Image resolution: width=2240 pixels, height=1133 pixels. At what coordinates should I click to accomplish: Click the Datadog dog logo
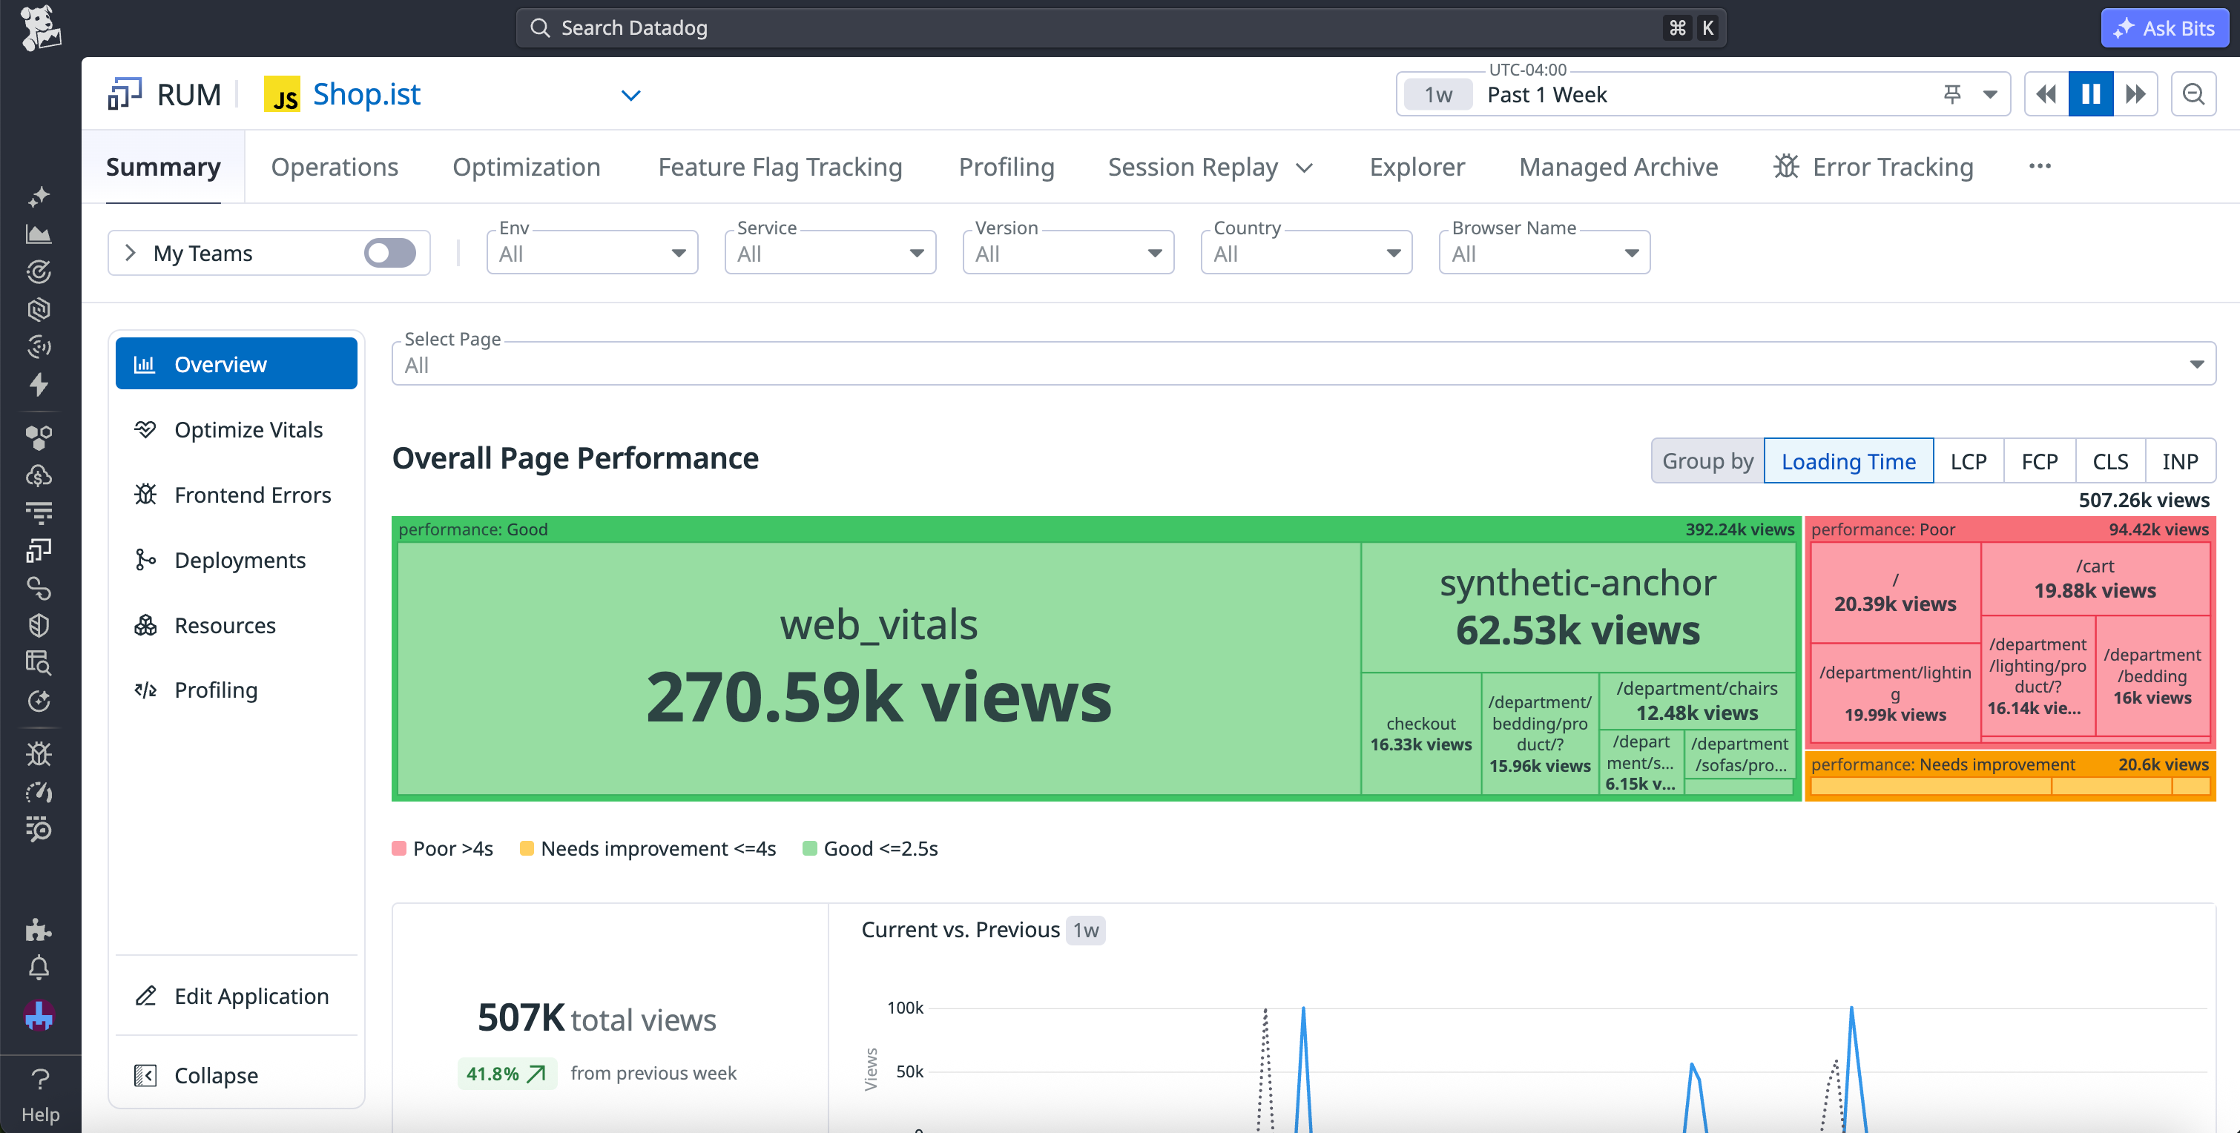[40, 28]
